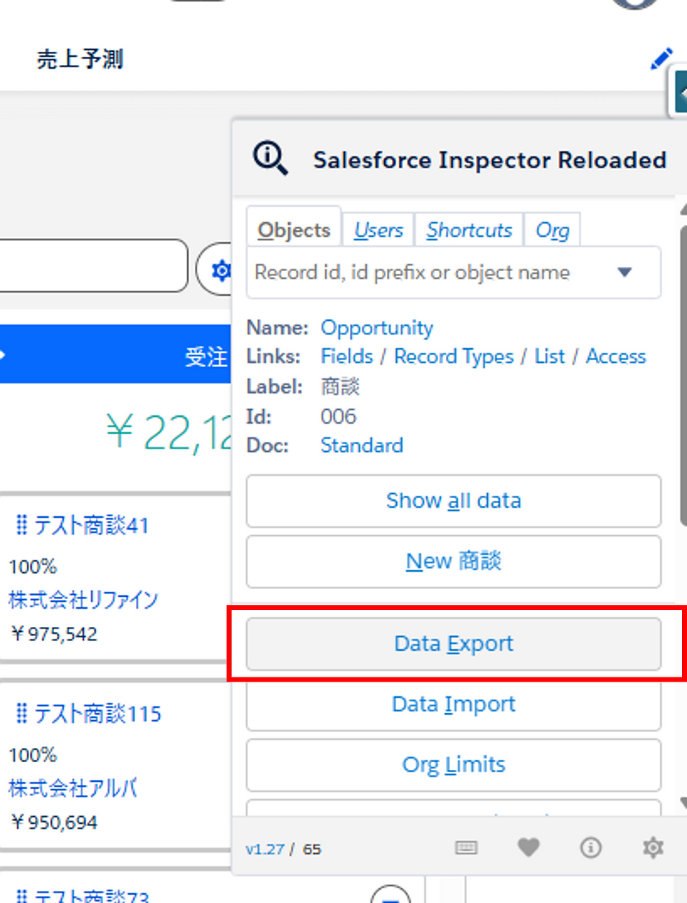Click the New 商談 button

[454, 561]
